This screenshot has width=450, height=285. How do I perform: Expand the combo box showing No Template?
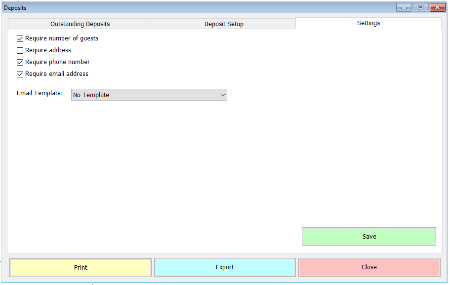point(148,95)
